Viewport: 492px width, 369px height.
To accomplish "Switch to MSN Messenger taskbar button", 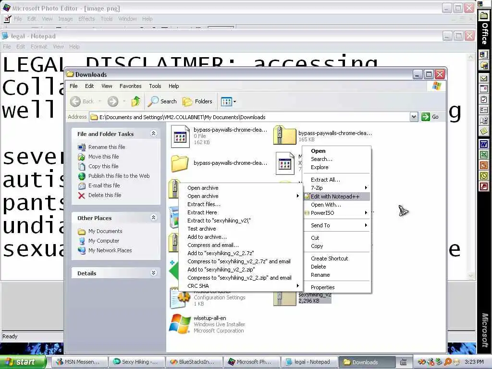I will click(79, 362).
